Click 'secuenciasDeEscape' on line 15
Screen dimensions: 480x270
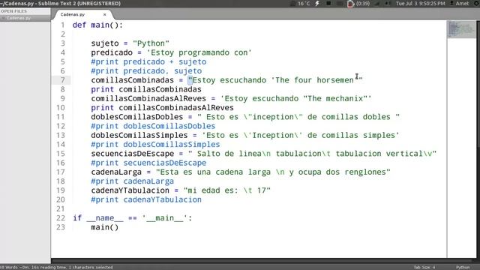pos(132,154)
